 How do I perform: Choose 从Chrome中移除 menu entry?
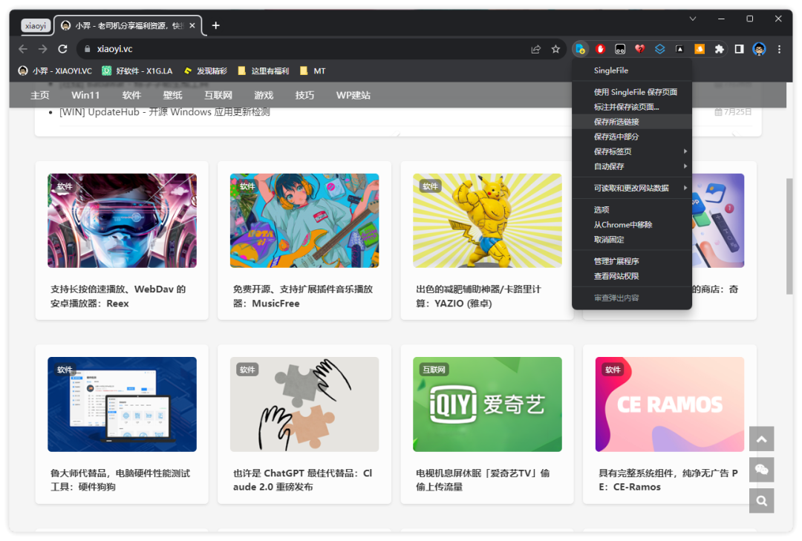[632, 224]
